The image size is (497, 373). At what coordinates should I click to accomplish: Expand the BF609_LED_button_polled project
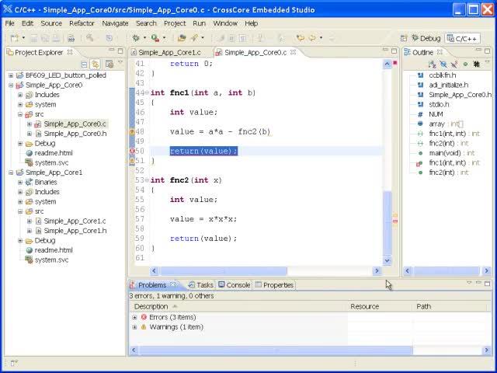tap(11, 75)
